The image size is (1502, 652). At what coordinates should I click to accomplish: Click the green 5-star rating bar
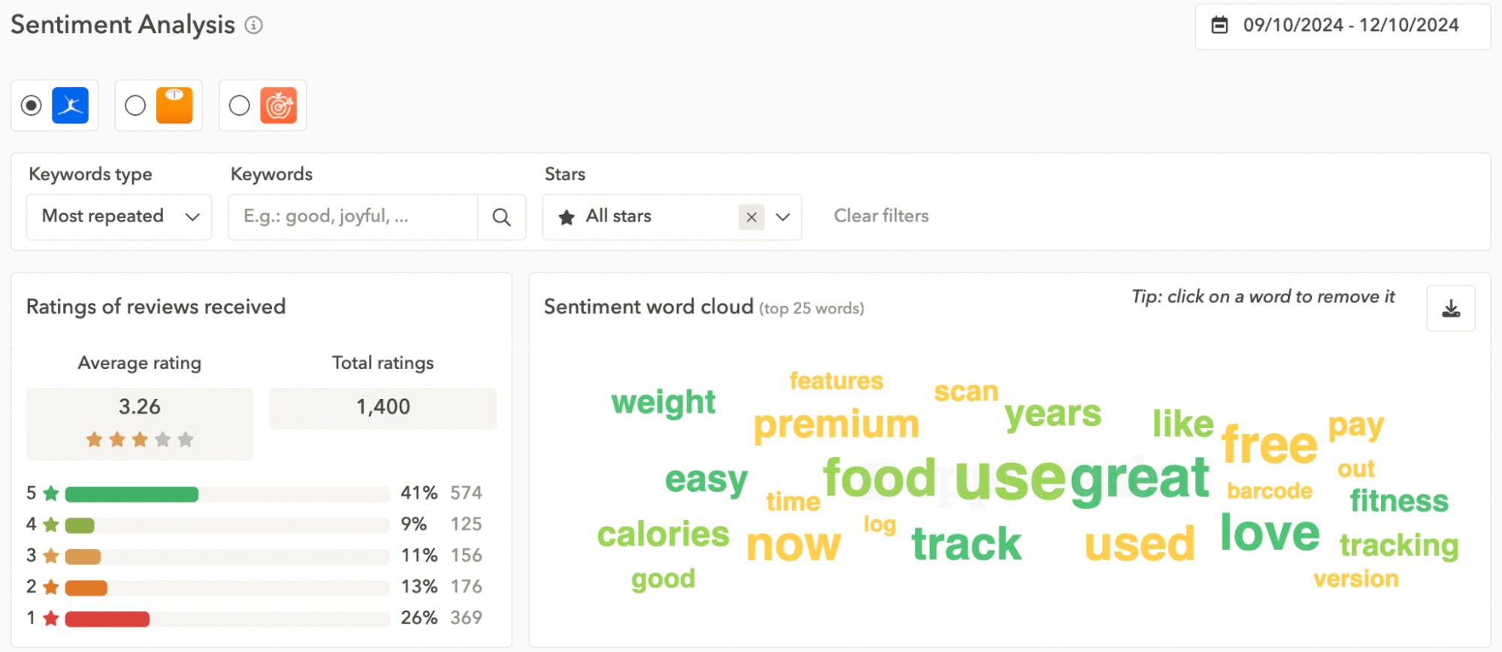pyautogui.click(x=131, y=494)
